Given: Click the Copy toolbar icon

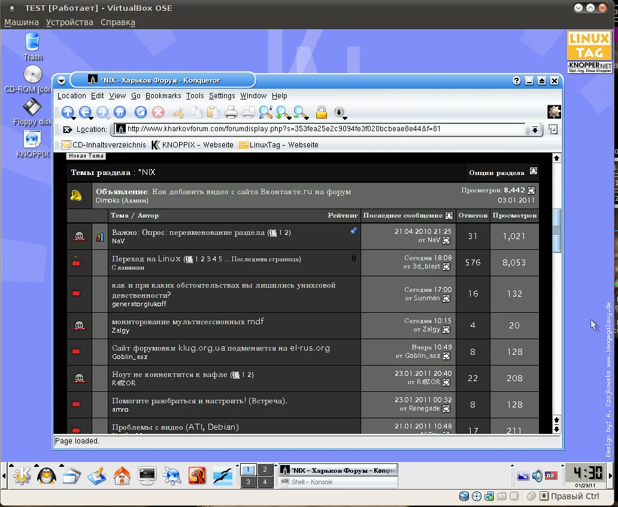Looking at the screenshot, I should click(x=196, y=113).
